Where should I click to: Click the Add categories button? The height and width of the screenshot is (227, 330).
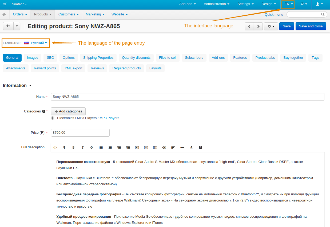[x=68, y=111]
